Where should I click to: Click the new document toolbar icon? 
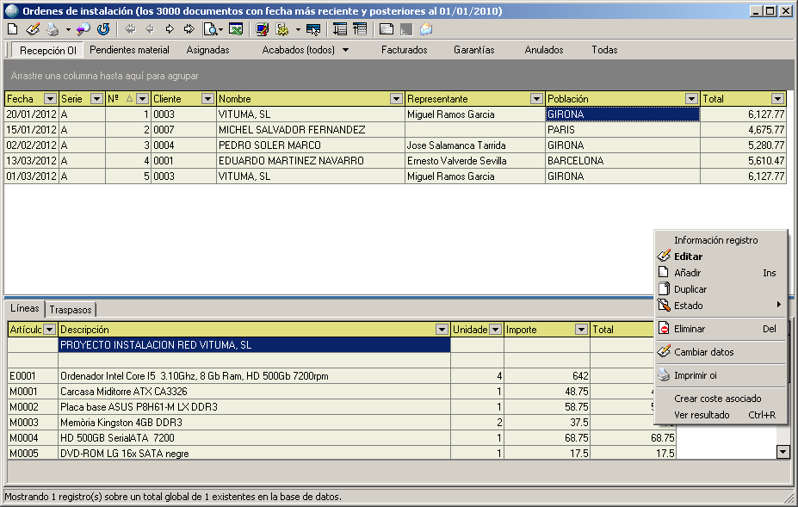(13, 29)
